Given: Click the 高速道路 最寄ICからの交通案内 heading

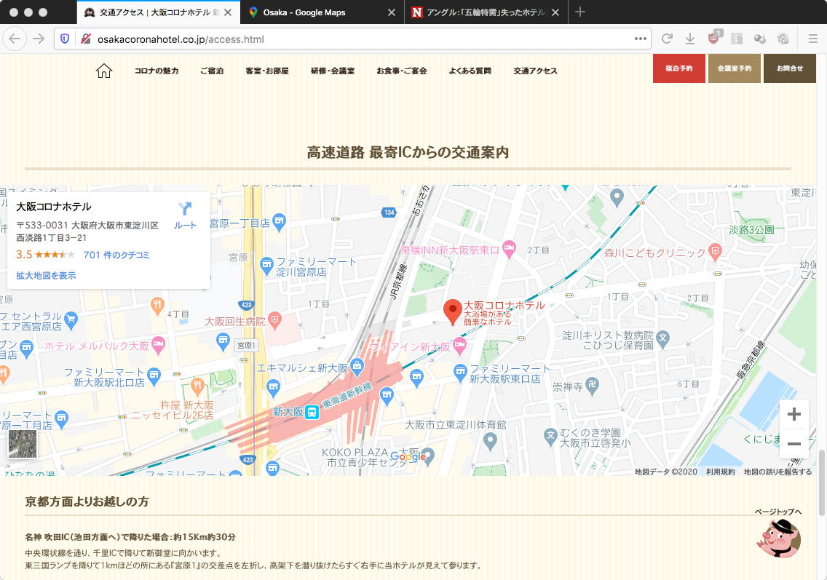Looking at the screenshot, I should pyautogui.click(x=408, y=152).
